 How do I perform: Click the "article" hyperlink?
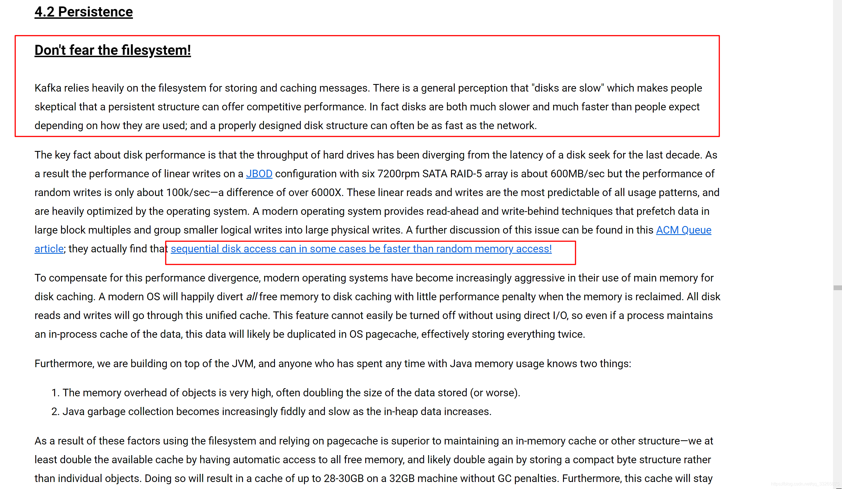tap(49, 249)
